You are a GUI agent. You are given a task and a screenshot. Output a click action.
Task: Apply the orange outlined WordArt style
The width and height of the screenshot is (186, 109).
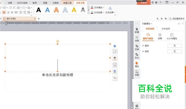point(56,10)
